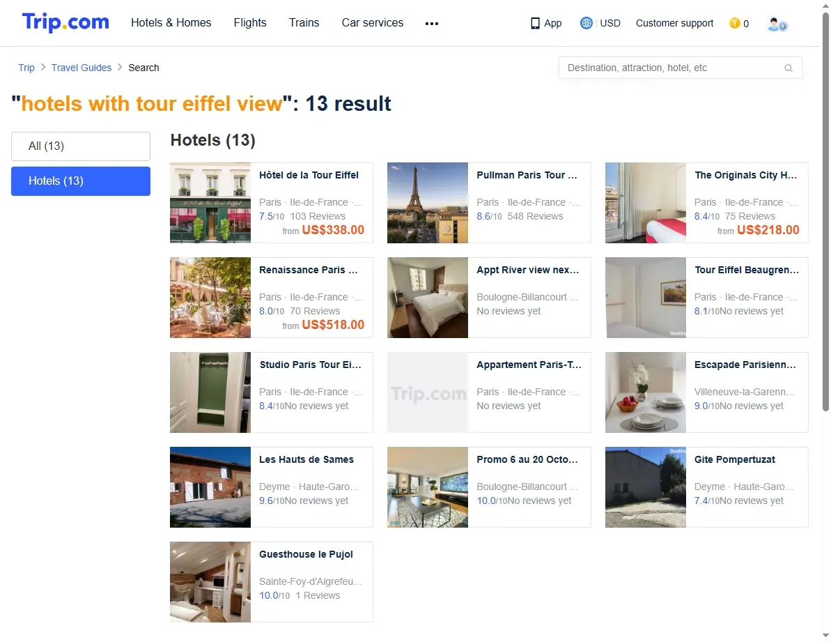
Task: Open The Originals City Hotel photo
Action: [x=646, y=203]
